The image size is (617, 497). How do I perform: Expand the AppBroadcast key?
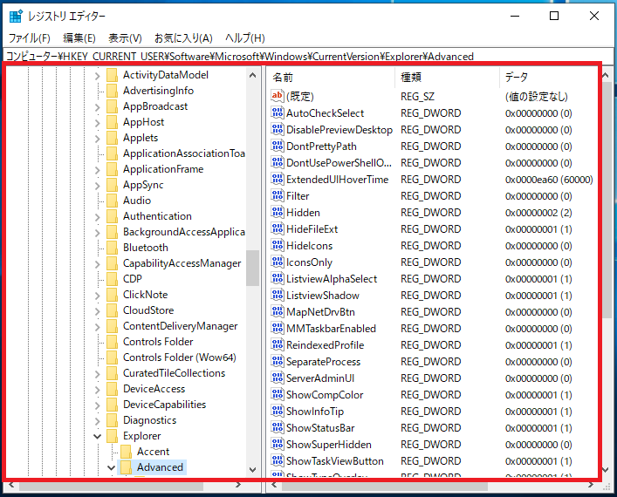click(97, 107)
